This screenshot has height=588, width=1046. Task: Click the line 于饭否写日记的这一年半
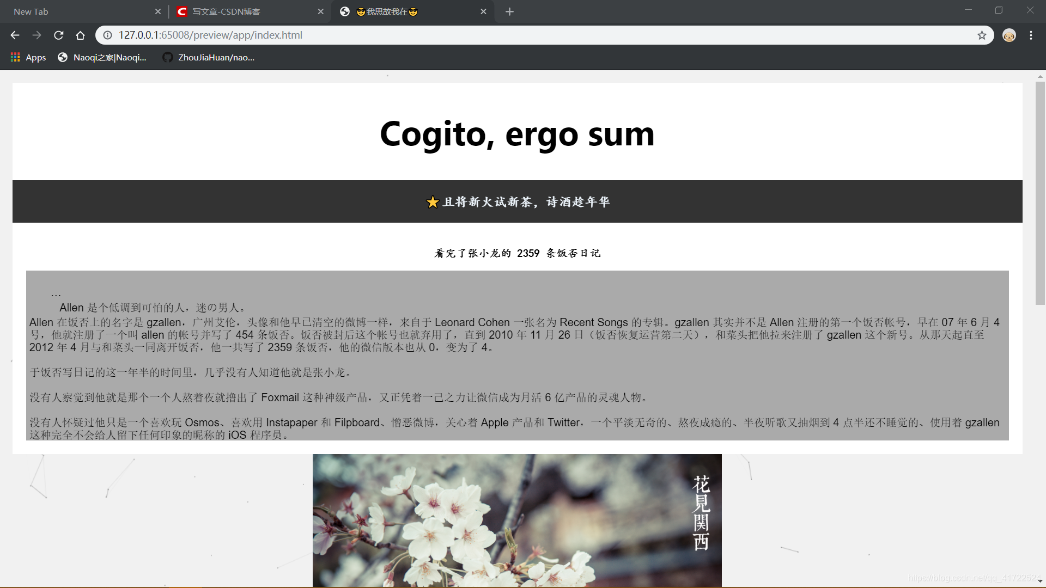(x=191, y=372)
